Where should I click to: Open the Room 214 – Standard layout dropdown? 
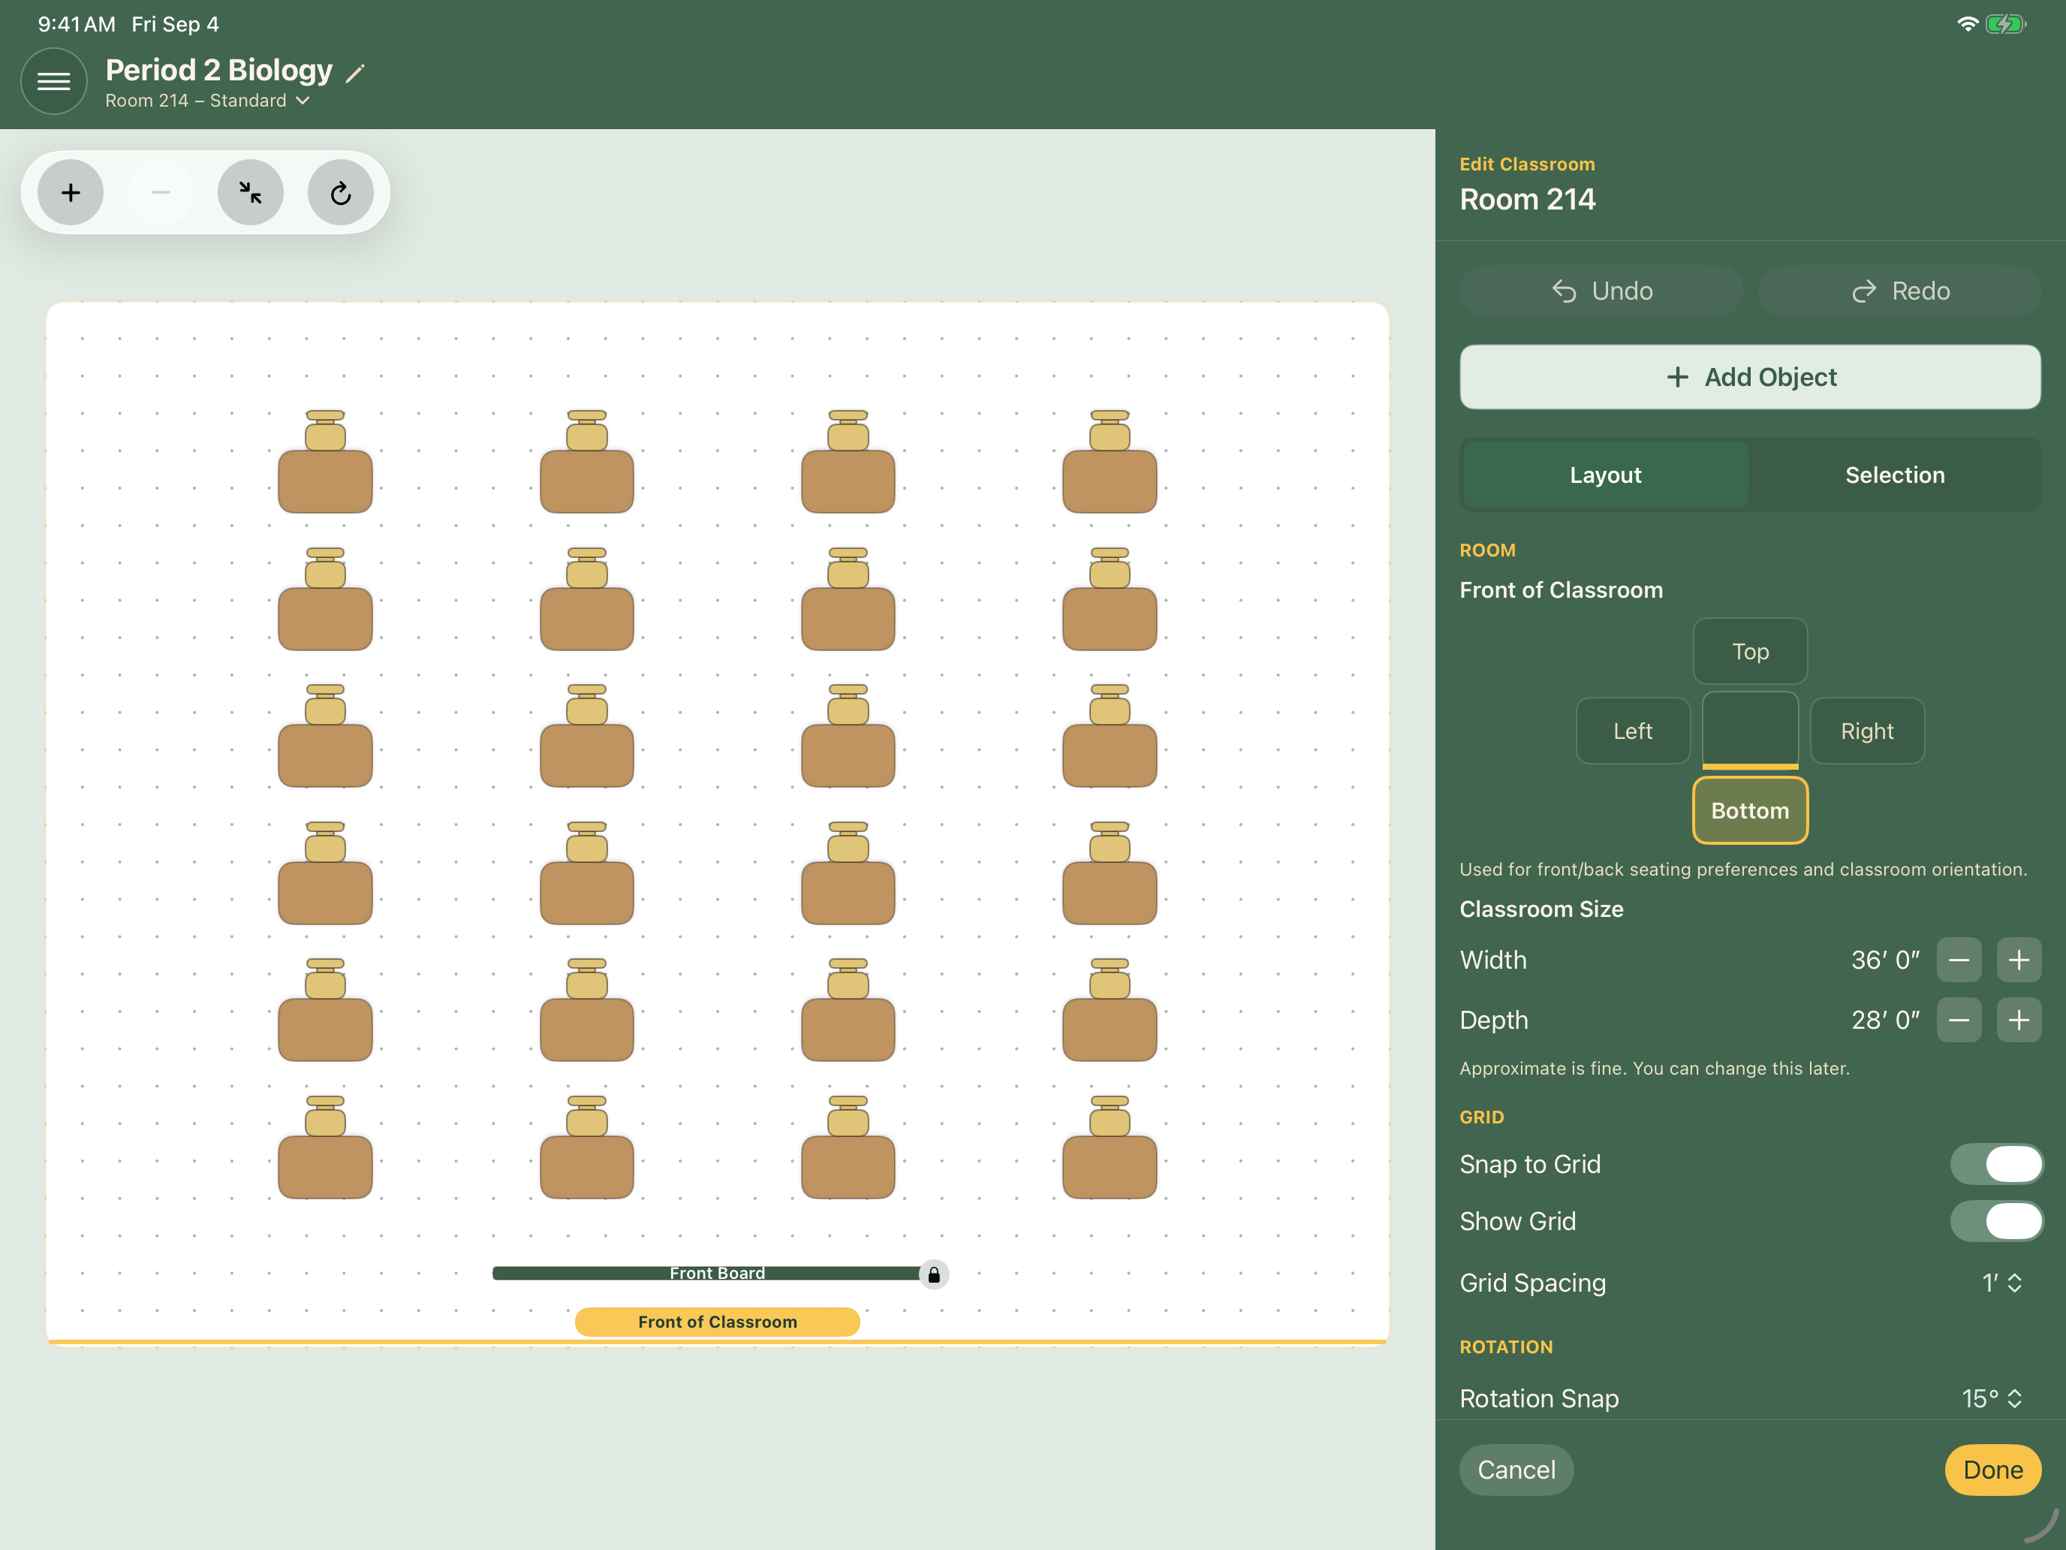(207, 101)
